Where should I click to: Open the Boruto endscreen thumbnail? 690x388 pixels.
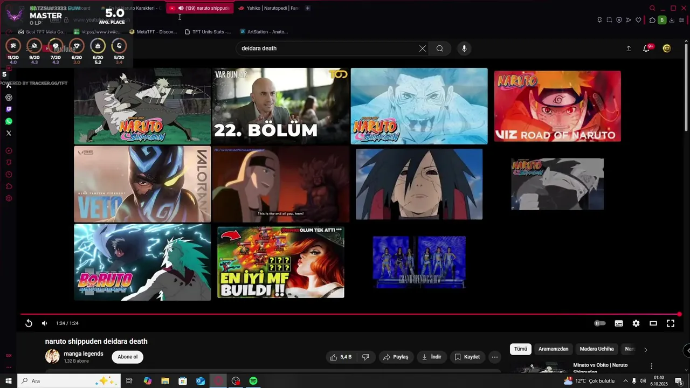[142, 262]
